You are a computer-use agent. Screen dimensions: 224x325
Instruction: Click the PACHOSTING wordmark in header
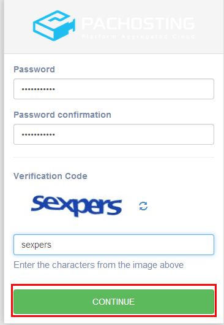click(138, 23)
